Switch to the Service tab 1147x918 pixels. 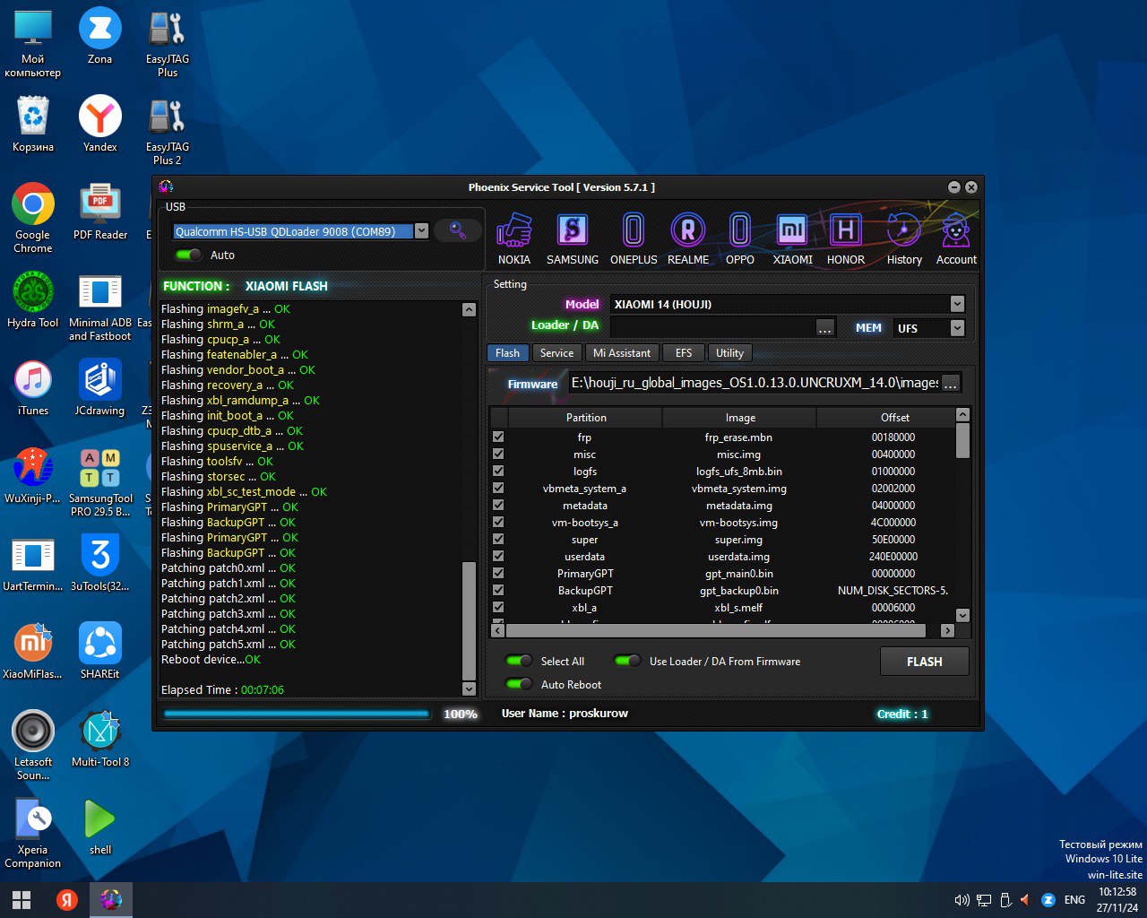(556, 353)
